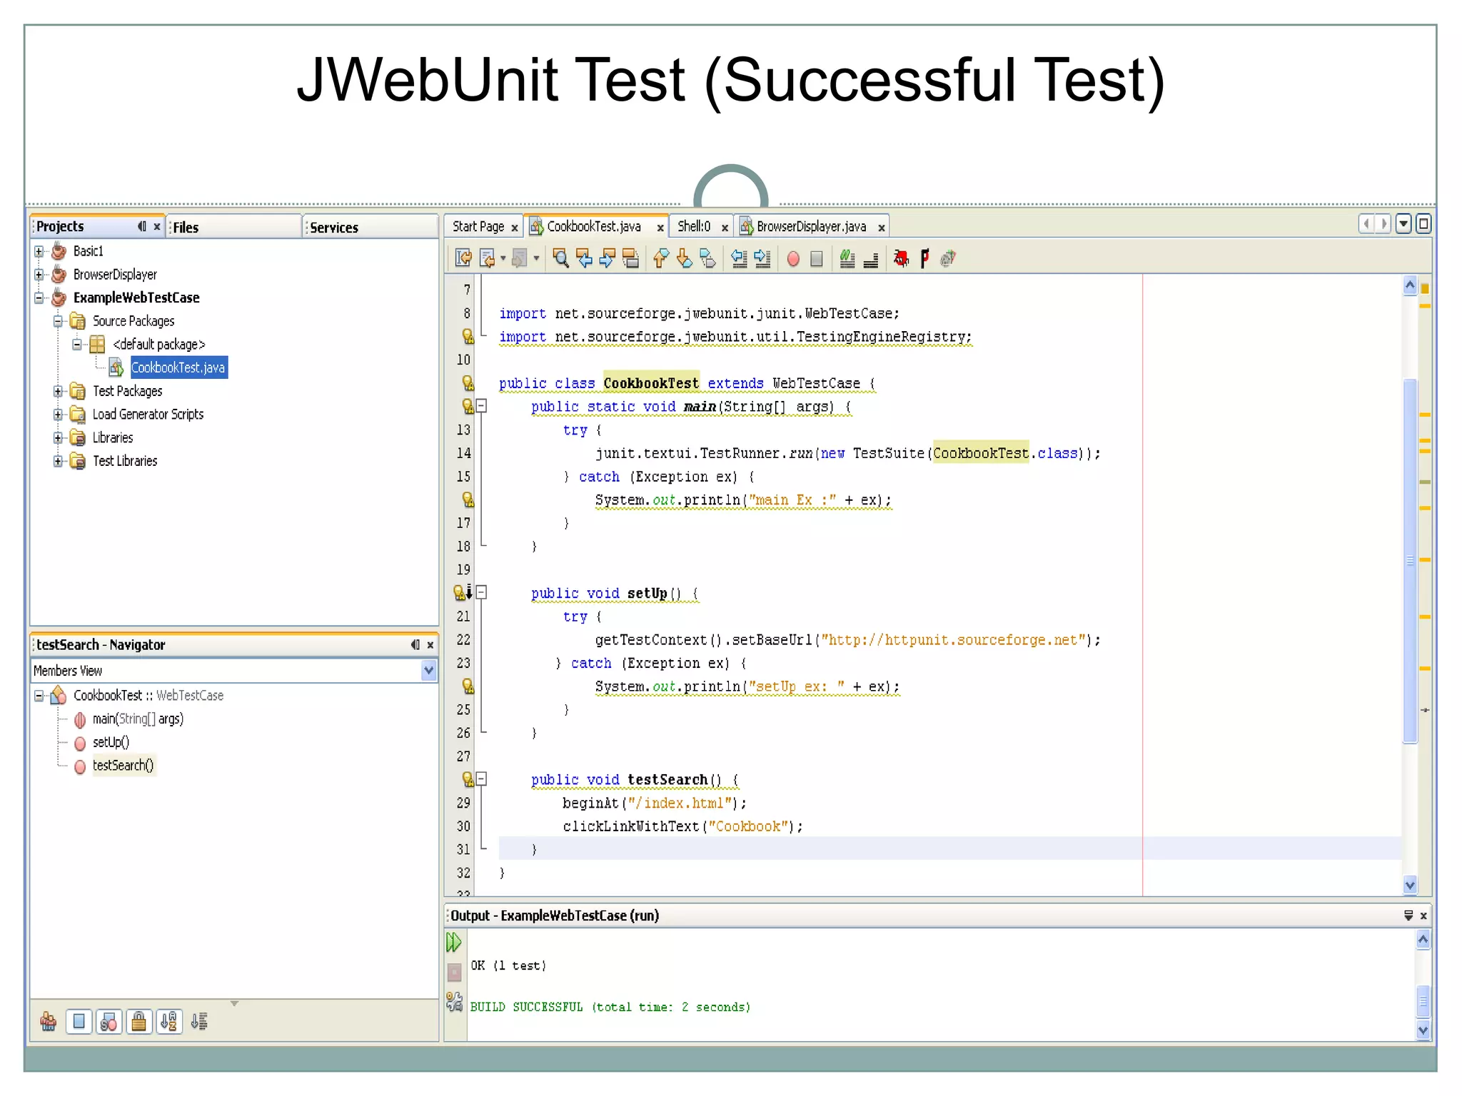Open the Members View dropdown
Viewport: 1462px width, 1096px height.
(x=428, y=671)
